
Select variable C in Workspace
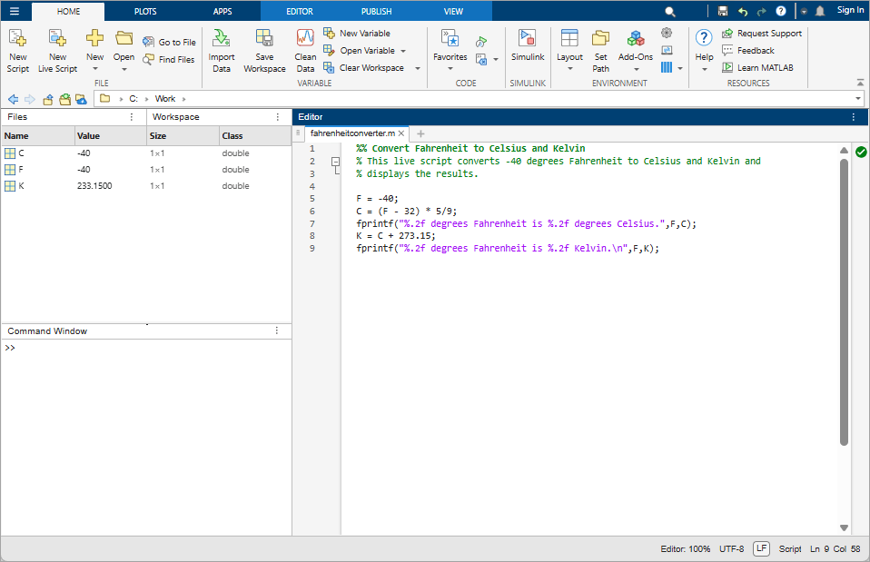click(x=146, y=153)
